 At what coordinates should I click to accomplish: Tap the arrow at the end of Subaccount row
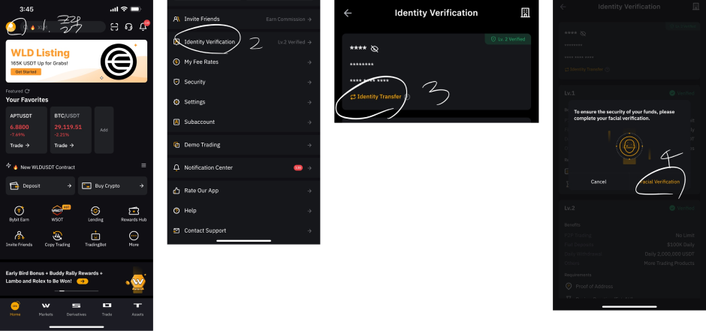click(x=309, y=122)
